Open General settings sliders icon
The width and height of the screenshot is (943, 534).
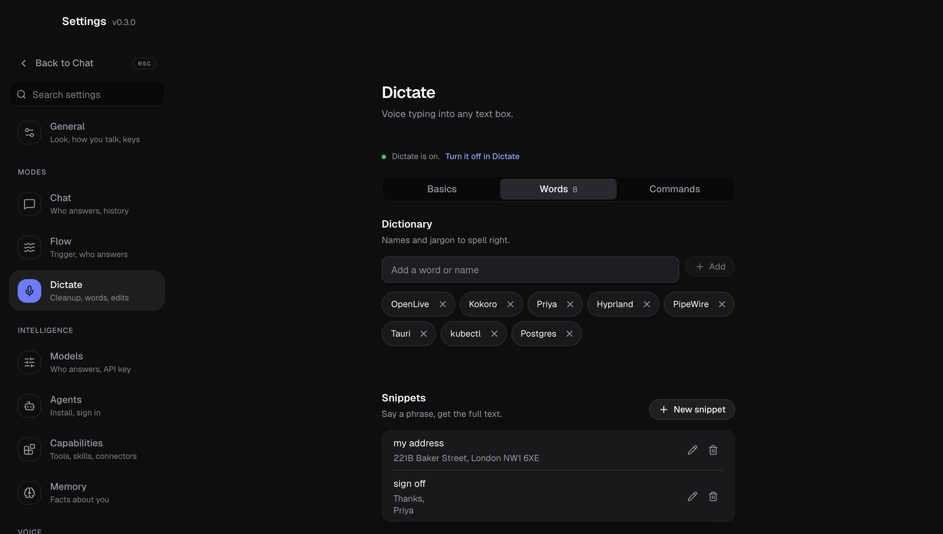(x=29, y=133)
